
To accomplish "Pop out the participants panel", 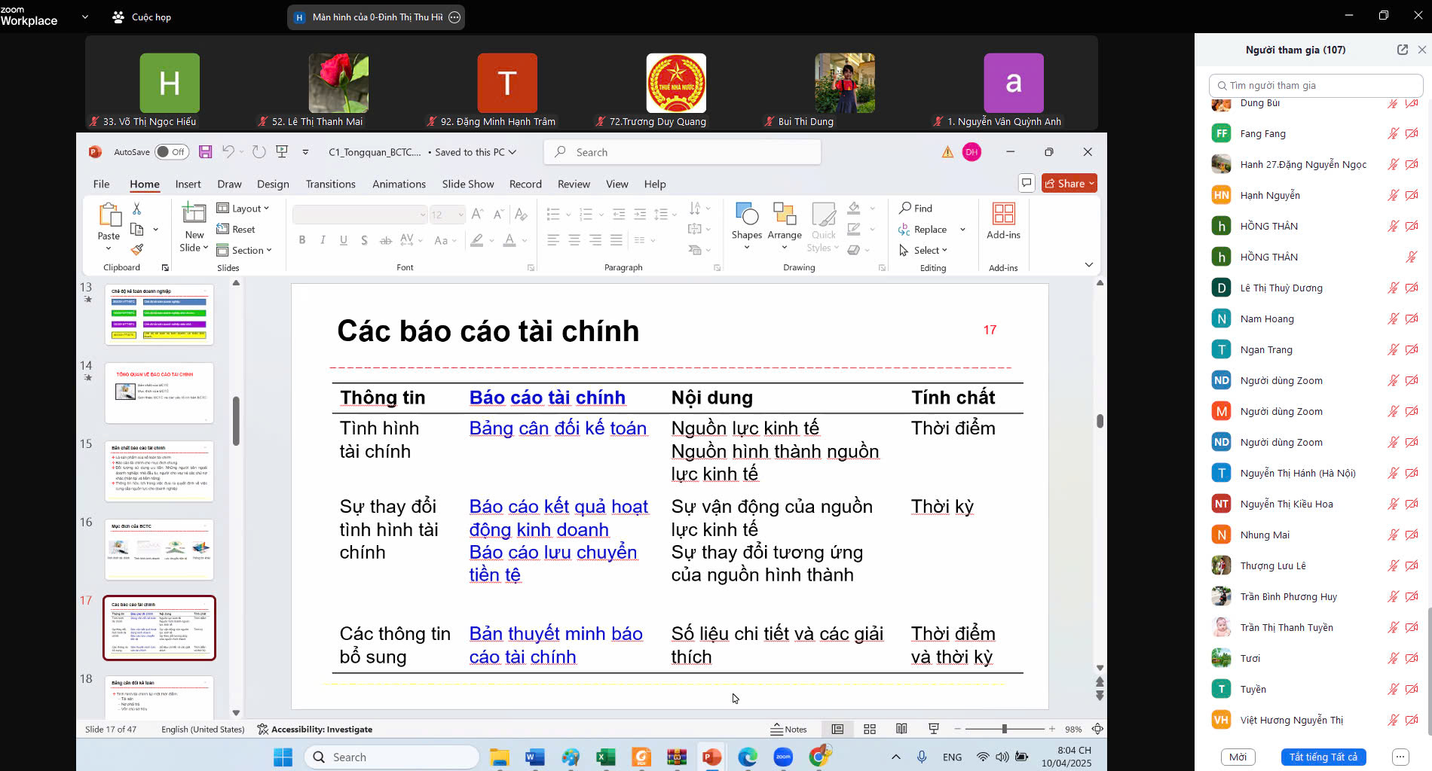I will pos(1402,50).
